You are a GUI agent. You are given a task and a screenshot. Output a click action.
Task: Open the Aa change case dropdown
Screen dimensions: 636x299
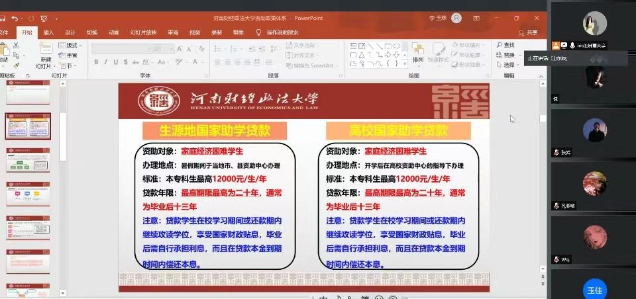pyautogui.click(x=163, y=62)
